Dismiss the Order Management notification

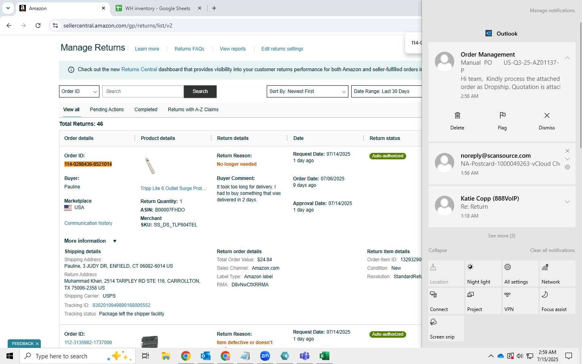[547, 121]
